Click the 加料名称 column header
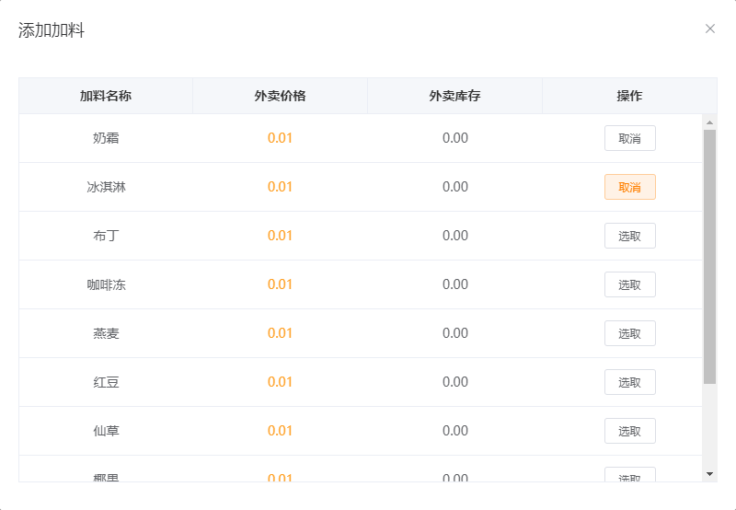Image resolution: width=736 pixels, height=510 pixels. point(106,96)
